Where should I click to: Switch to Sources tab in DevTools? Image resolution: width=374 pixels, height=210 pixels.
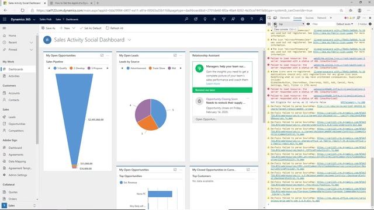tap(309, 18)
